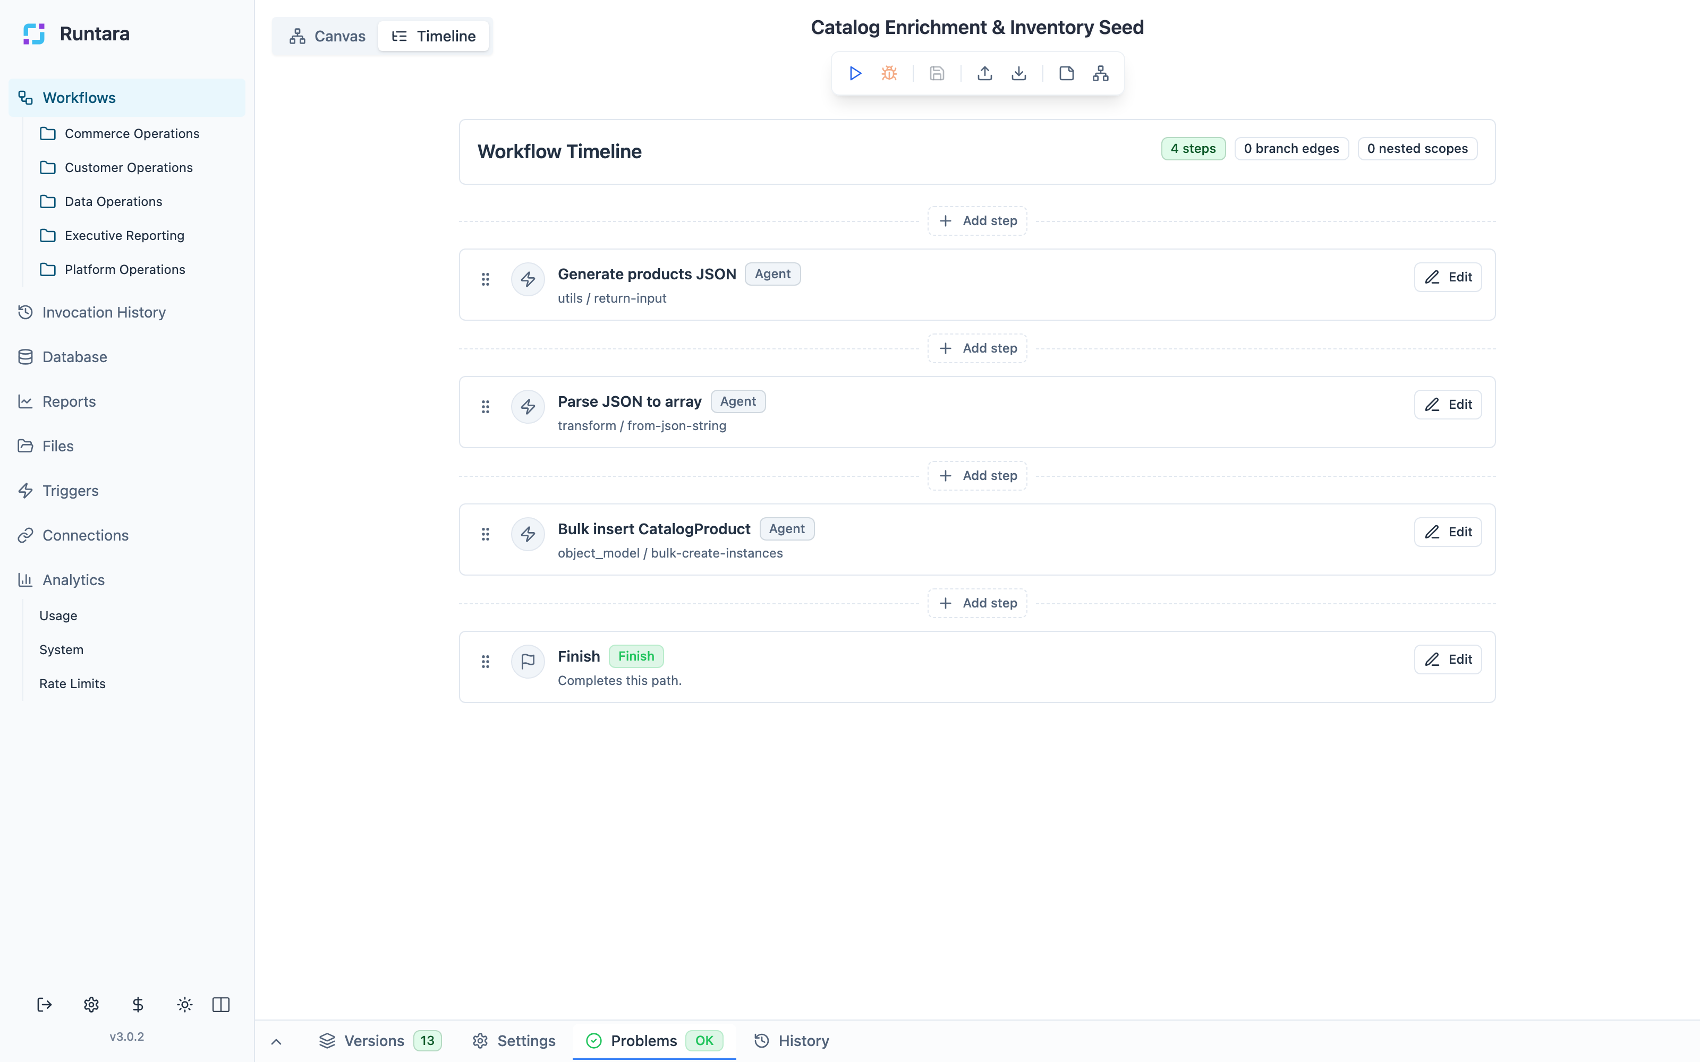The image size is (1700, 1062).
Task: Open Analytics section
Action: 127,579
